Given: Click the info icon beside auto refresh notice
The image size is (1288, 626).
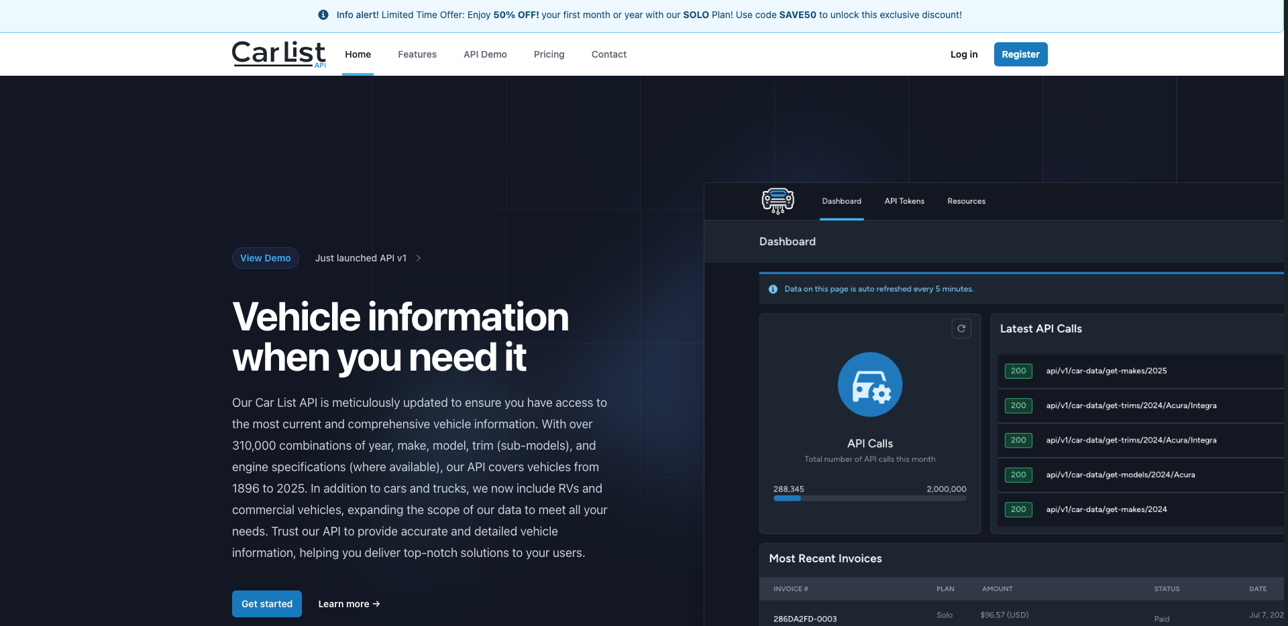Looking at the screenshot, I should point(773,289).
